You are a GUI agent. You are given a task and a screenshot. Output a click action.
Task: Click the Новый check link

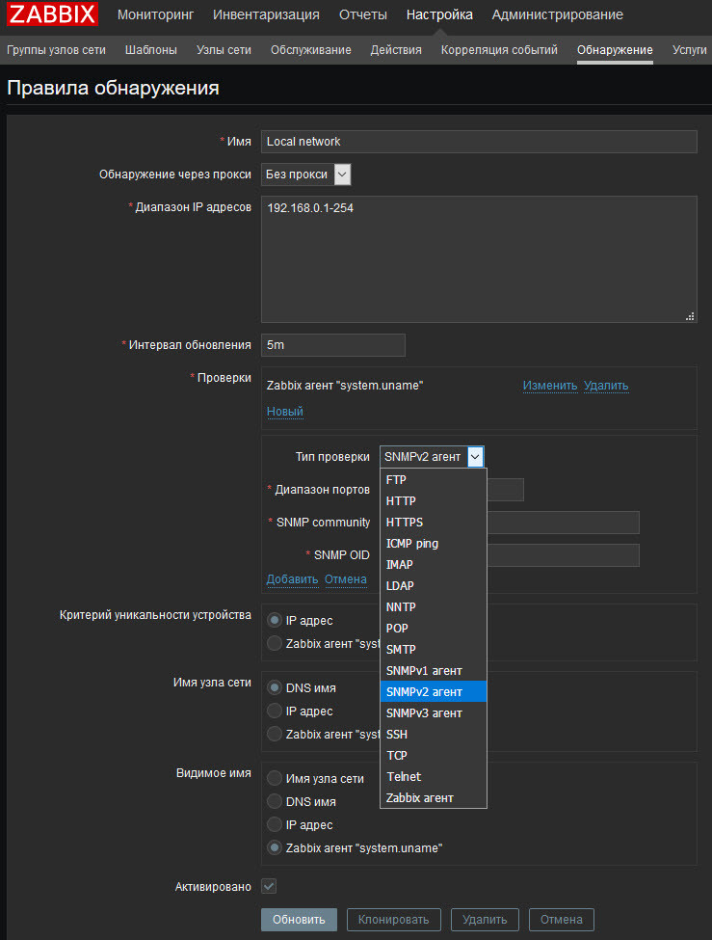(284, 412)
